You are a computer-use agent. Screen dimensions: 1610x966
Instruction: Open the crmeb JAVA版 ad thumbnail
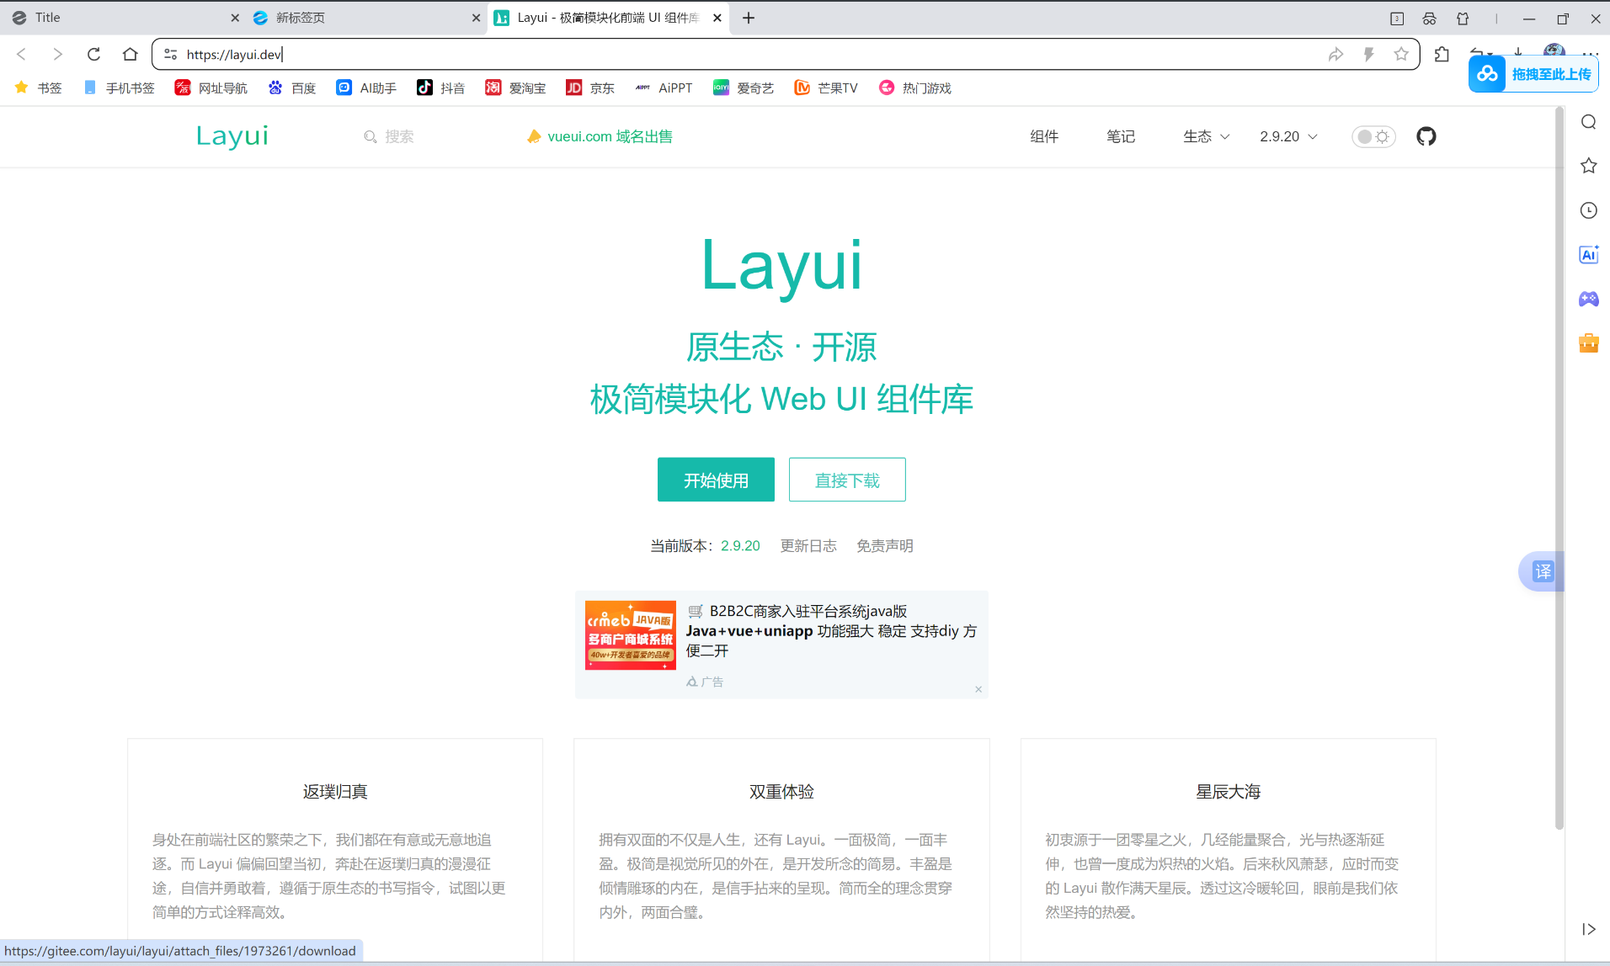(631, 635)
